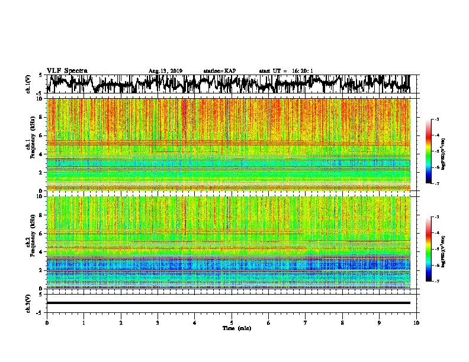Image resolution: width=469 pixels, height=362 pixels.
Task: Click the ch.2 color scale bar
Action: click(429, 249)
